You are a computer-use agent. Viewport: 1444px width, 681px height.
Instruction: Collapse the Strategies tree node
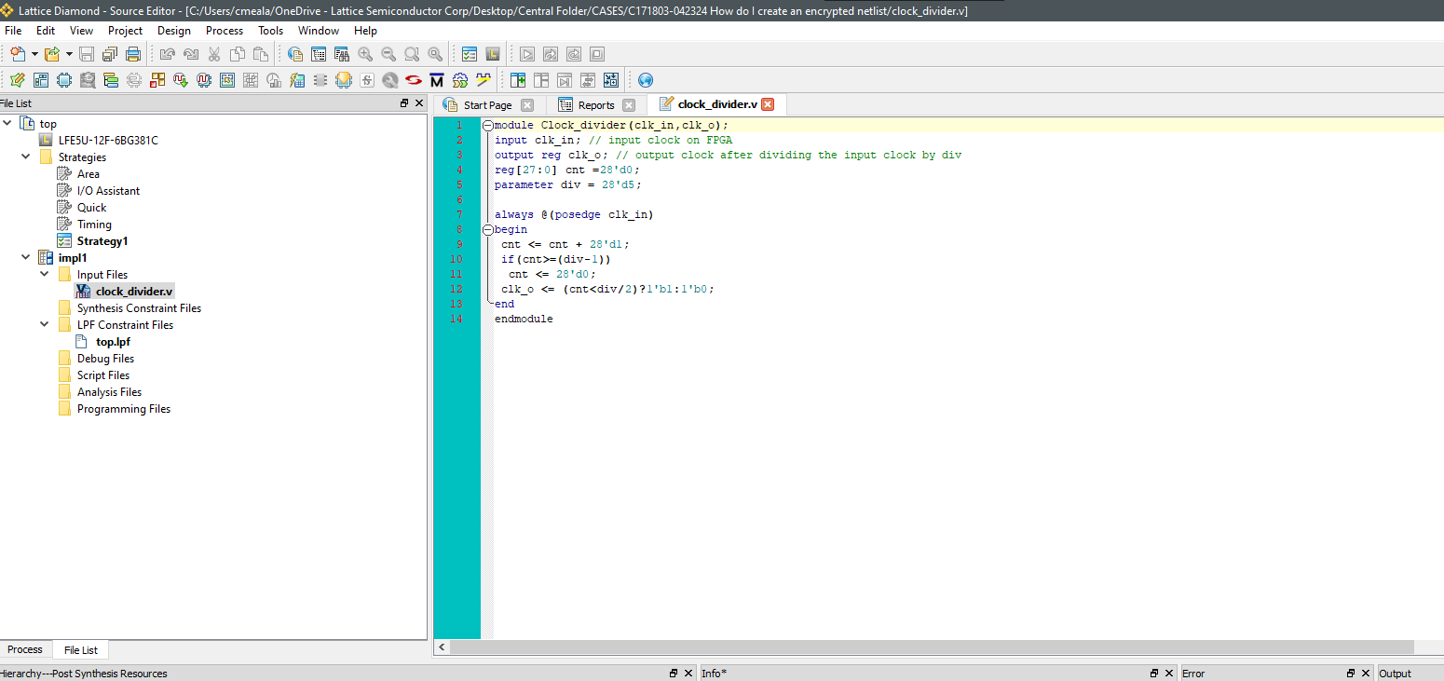tap(25, 157)
